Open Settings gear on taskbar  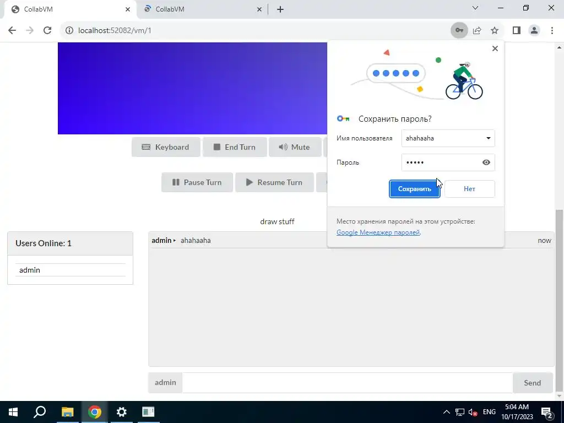[x=122, y=412]
